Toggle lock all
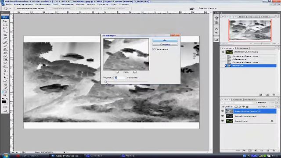This screenshot has width=281, height=158. point(247,107)
